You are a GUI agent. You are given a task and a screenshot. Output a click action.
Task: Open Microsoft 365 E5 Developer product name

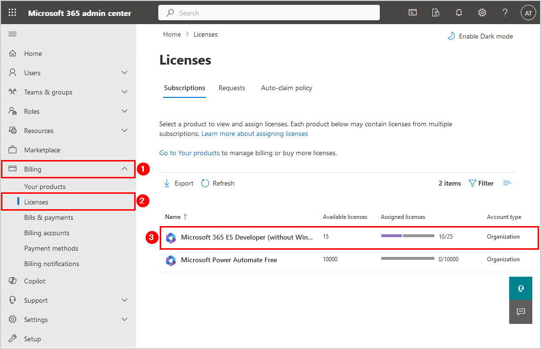(247, 237)
